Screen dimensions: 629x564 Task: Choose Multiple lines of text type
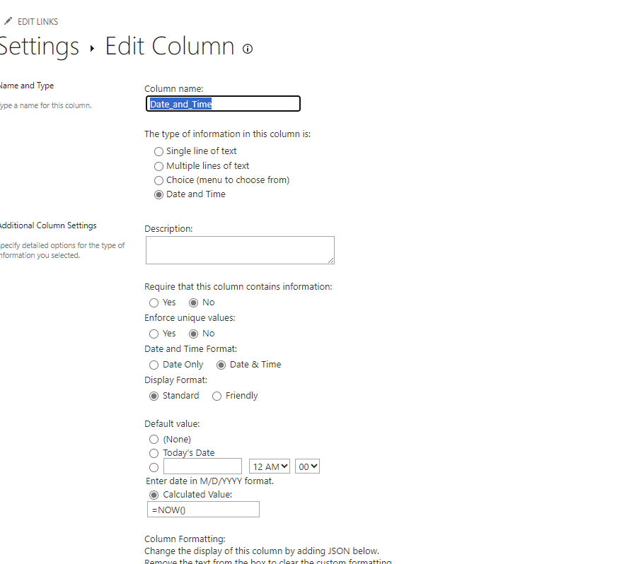158,166
